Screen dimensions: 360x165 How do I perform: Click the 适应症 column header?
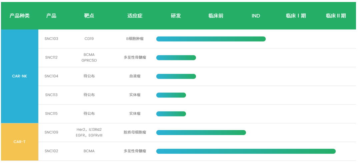coord(135,16)
